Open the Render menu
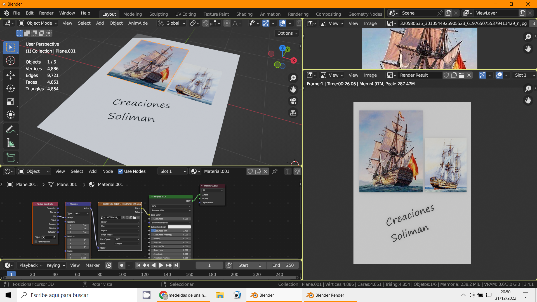Viewport: 537px width, 302px height. (x=46, y=13)
